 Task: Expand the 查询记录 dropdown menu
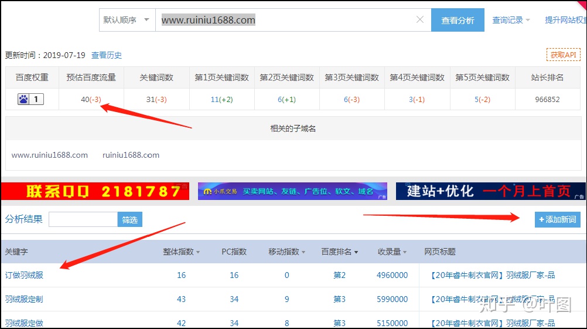point(511,20)
